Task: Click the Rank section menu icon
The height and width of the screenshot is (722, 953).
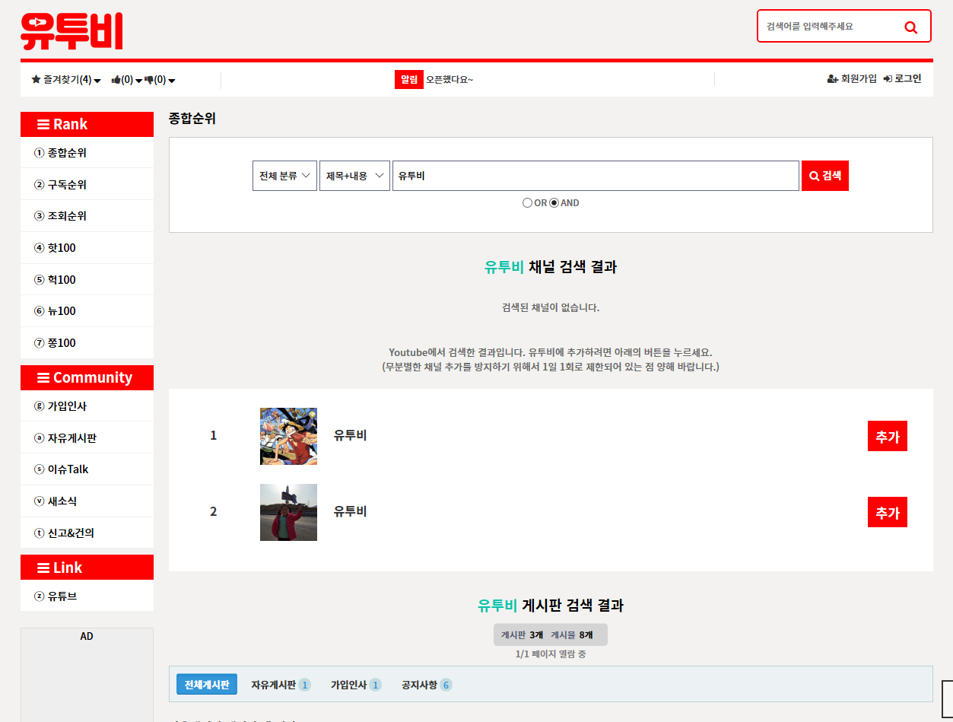Action: tap(43, 124)
